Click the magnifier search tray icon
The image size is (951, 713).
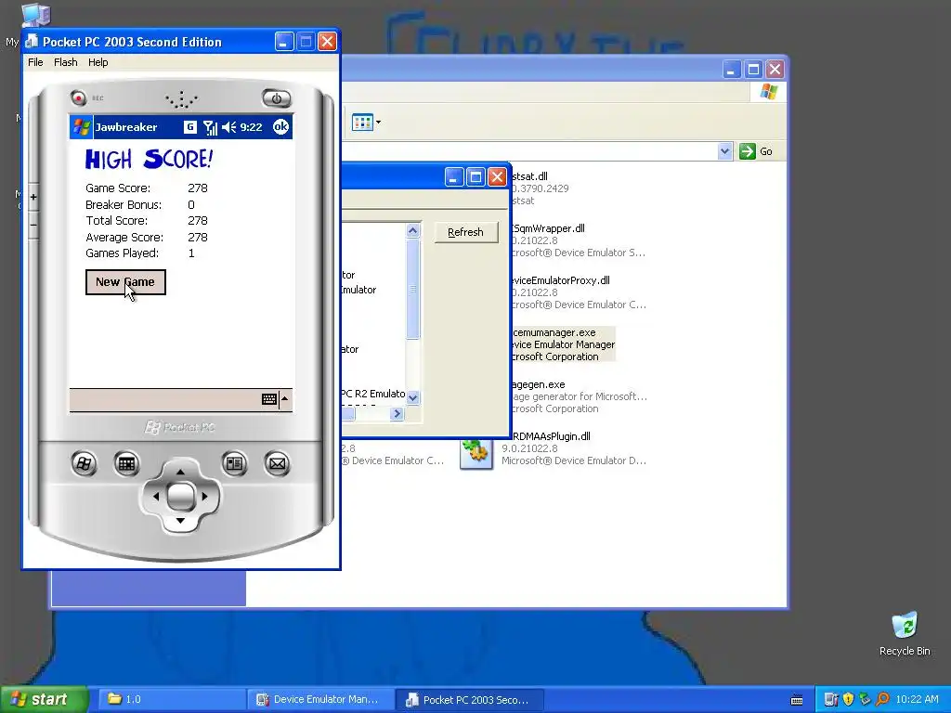pos(882,700)
